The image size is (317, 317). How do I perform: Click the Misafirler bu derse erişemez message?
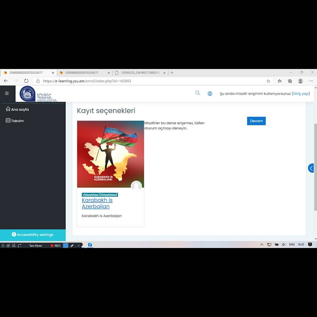174,126
